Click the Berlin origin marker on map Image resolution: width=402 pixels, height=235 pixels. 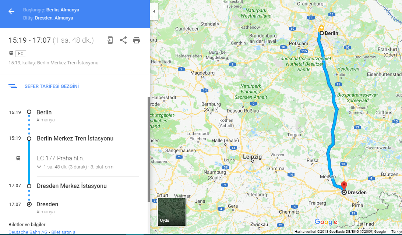point(321,33)
